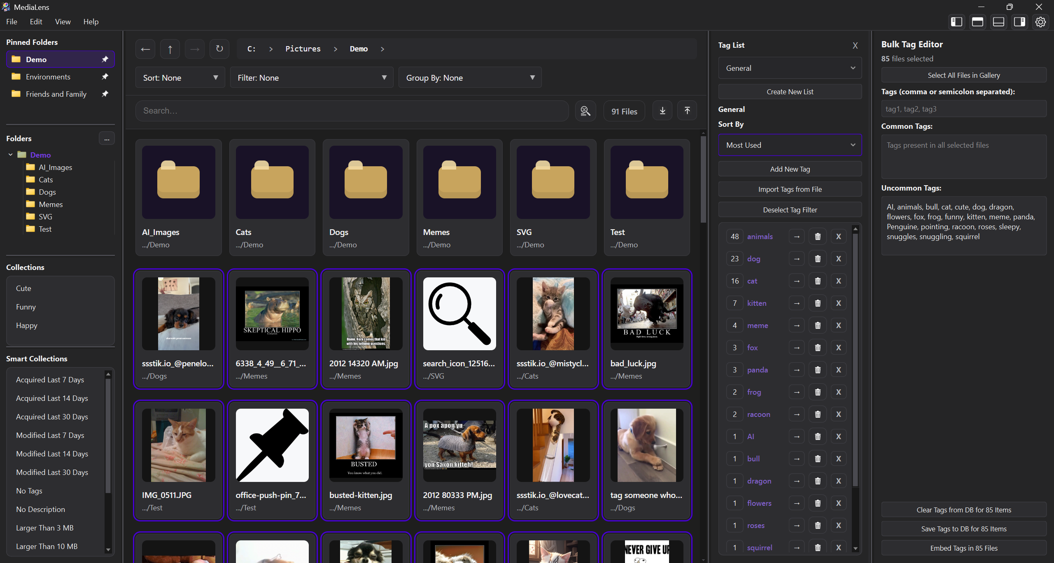Refresh the folder view with the reload icon

click(x=219, y=49)
